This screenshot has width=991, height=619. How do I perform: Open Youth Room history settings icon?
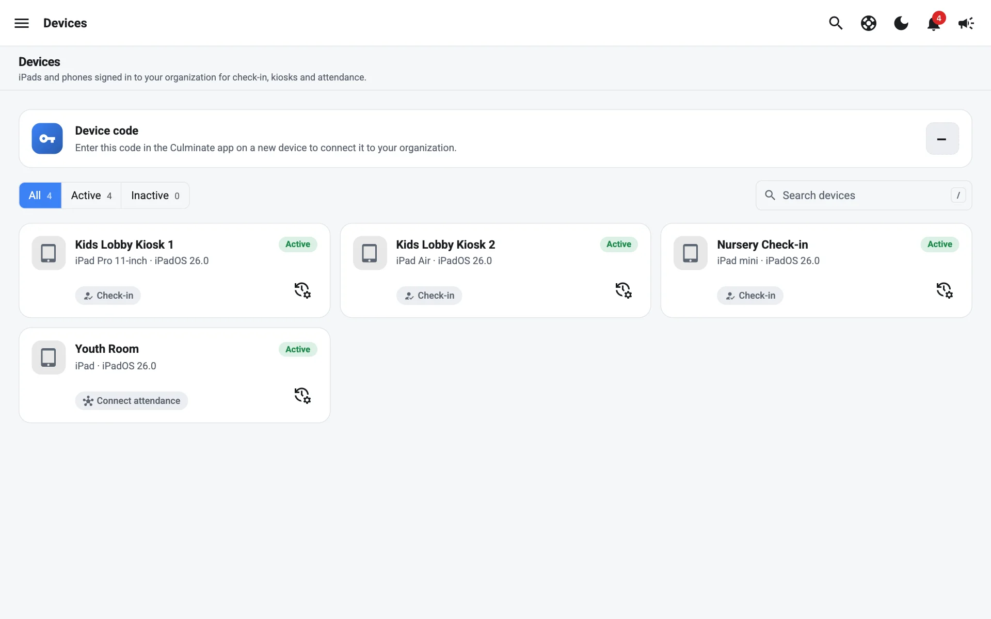(302, 396)
